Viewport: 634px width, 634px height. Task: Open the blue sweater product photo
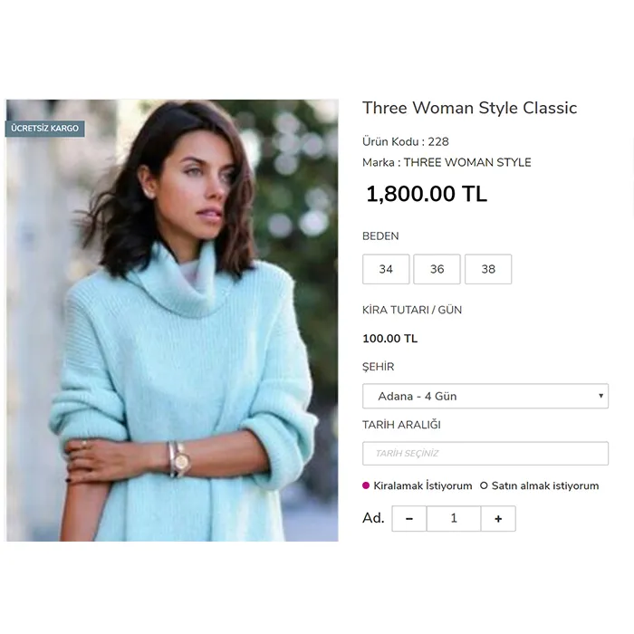point(172,321)
